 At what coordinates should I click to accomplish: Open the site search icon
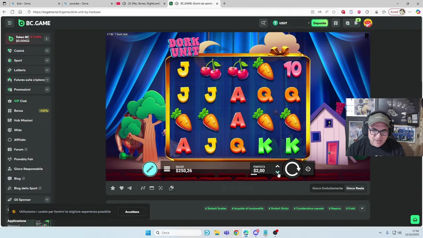(x=263, y=23)
